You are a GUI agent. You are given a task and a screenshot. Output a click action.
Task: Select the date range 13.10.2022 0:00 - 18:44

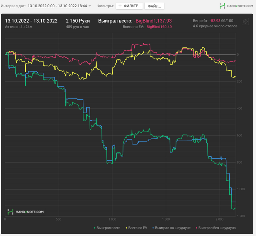point(57,6)
